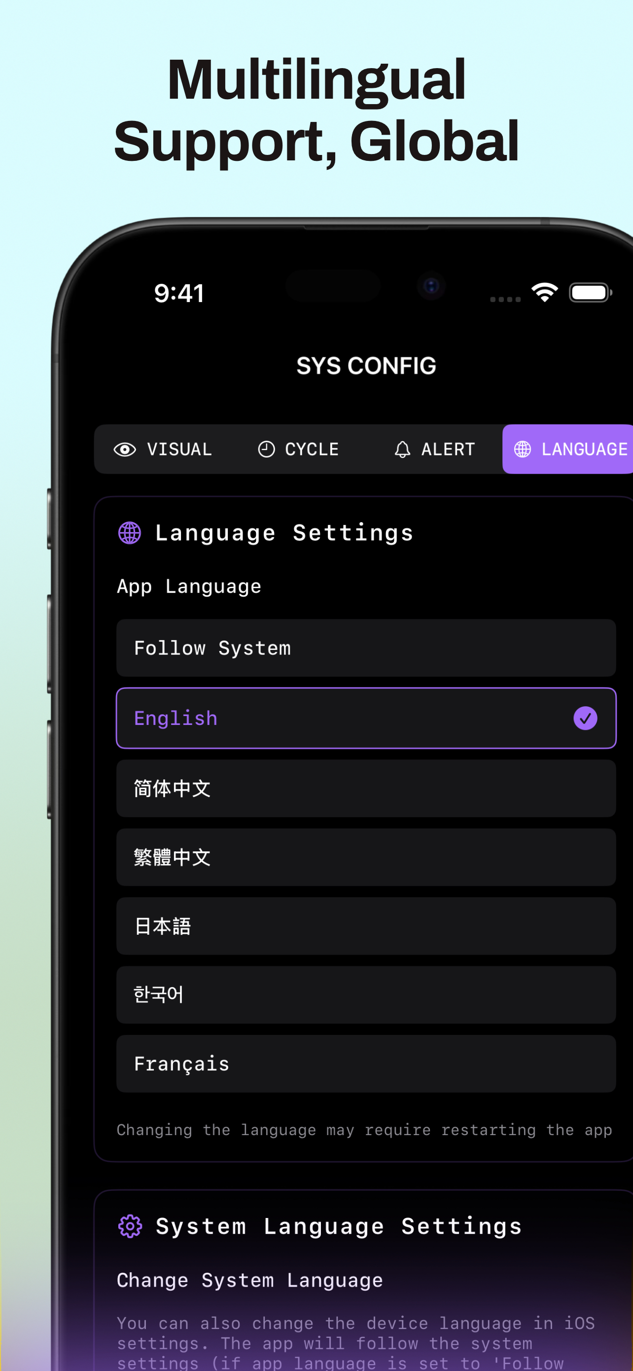Click the bell icon on Alert tab
The width and height of the screenshot is (633, 1371).
tap(402, 449)
